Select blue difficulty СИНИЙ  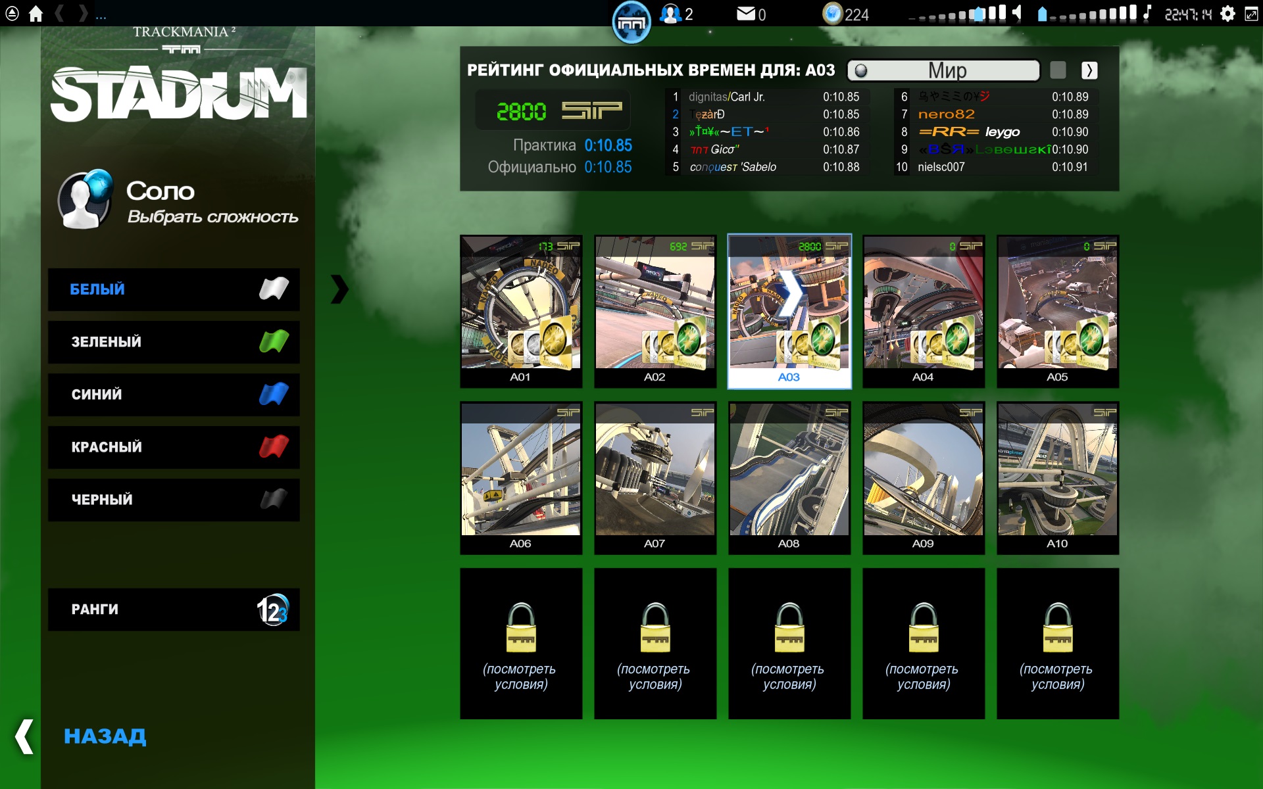tap(174, 394)
